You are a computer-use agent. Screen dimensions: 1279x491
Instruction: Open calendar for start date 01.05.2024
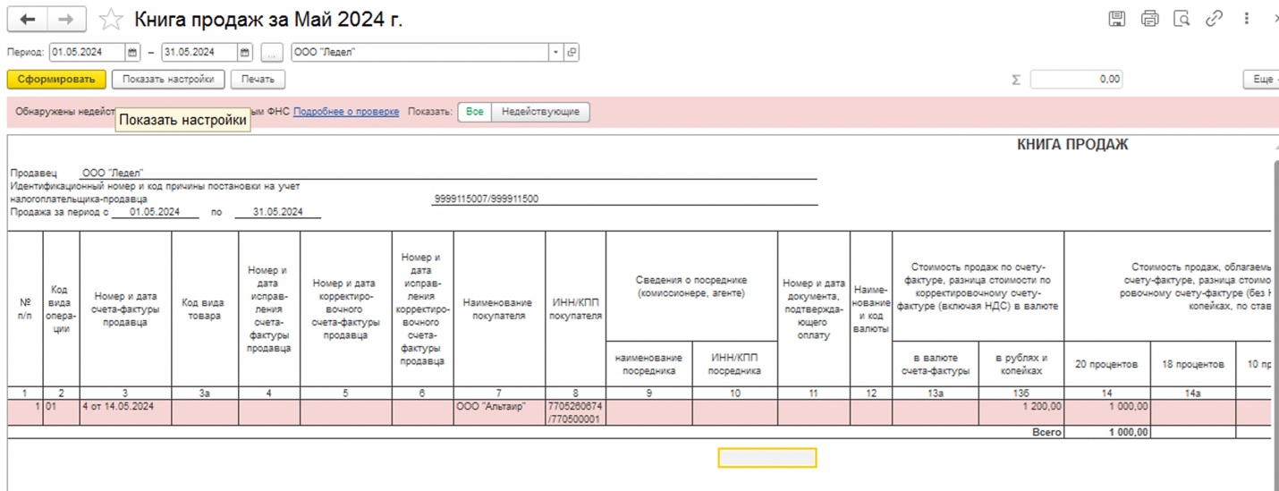coord(132,53)
